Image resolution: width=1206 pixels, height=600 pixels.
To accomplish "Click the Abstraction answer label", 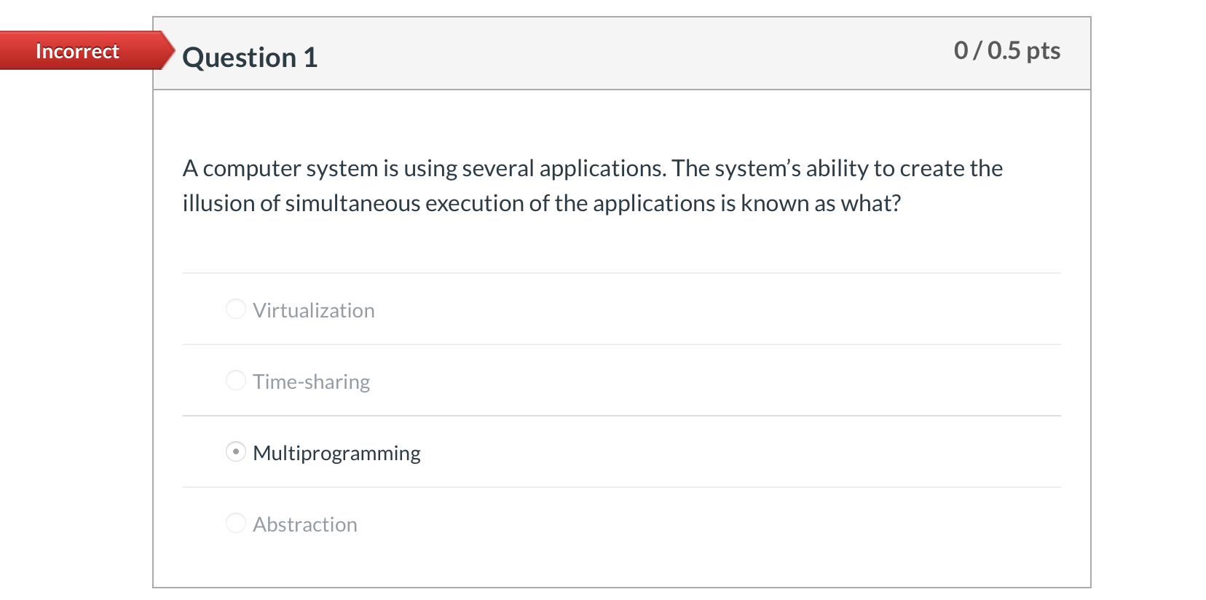I will [305, 524].
